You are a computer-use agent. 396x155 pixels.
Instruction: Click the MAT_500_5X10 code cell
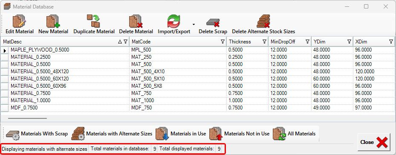pyautogui.click(x=178, y=79)
